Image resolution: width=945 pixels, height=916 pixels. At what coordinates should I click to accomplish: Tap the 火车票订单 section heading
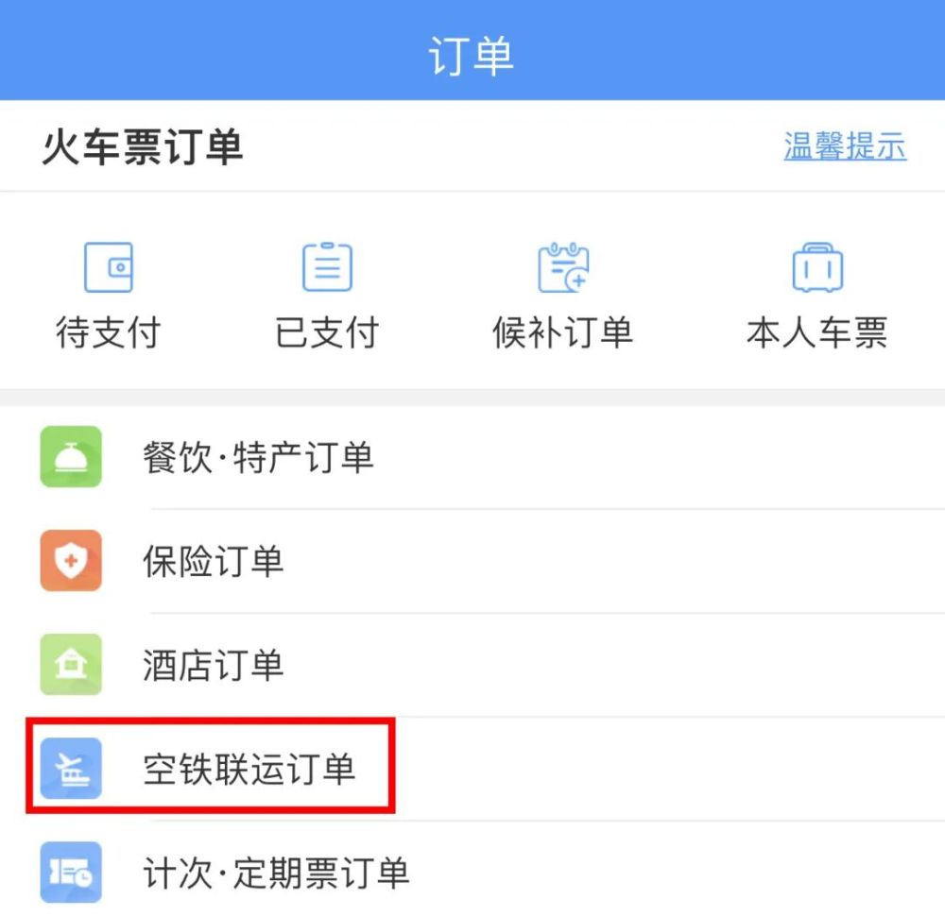[x=143, y=148]
